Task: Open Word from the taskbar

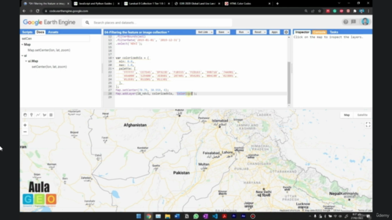Action: pos(177,216)
